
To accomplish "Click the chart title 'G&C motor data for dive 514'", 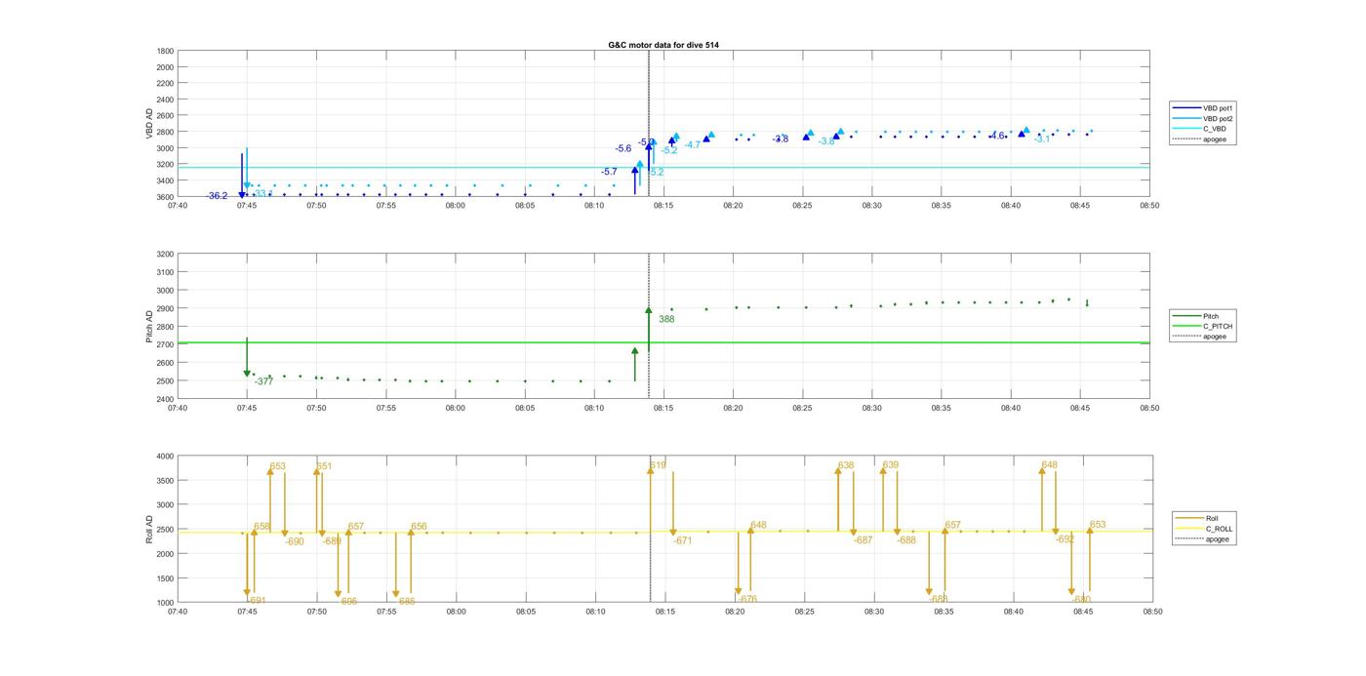I will [663, 45].
